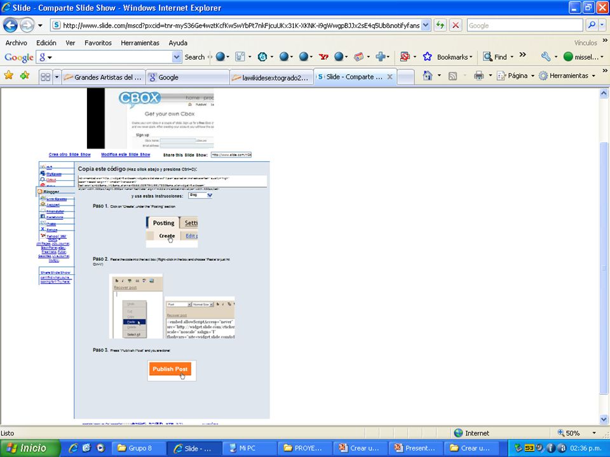Click the Facebook icon in the share sidebar

click(x=43, y=216)
